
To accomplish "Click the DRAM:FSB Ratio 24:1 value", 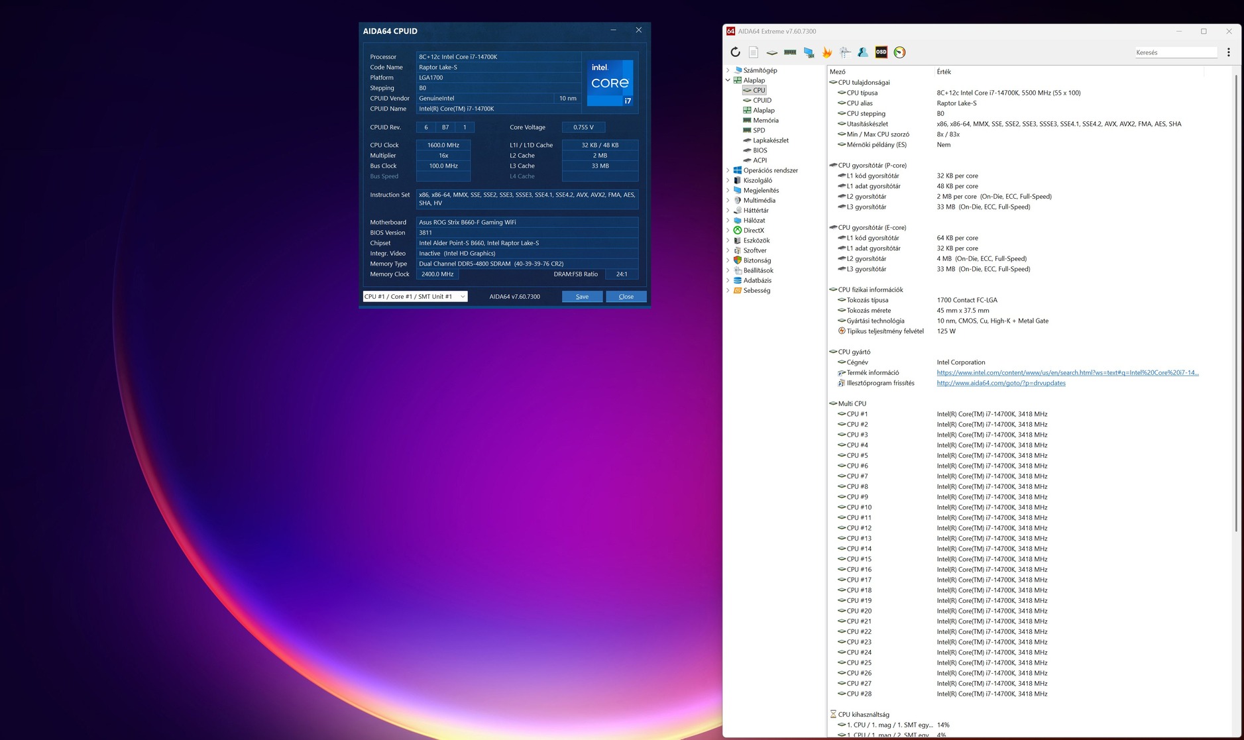I will 622,274.
